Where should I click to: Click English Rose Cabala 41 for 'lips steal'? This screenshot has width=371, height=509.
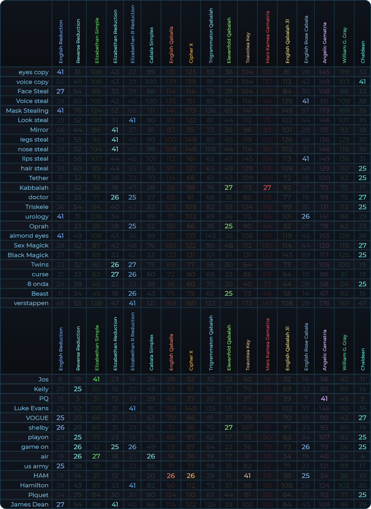coord(305,158)
